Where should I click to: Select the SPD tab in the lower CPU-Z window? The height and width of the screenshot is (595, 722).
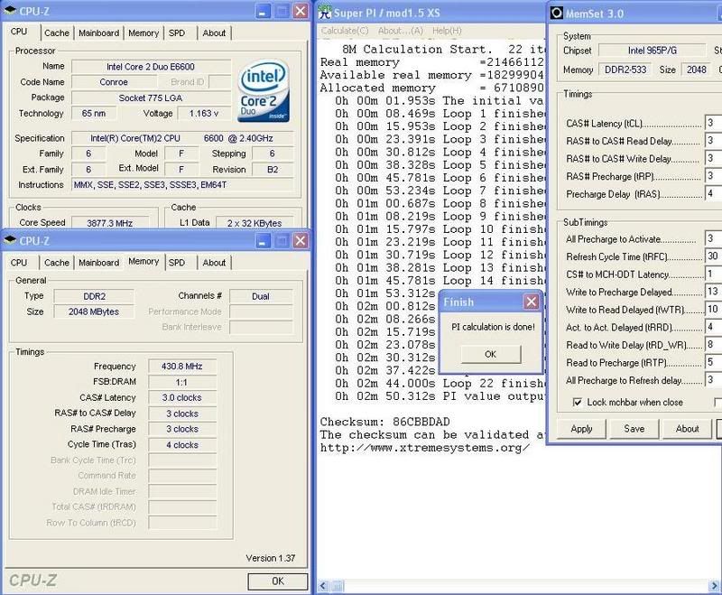177,263
